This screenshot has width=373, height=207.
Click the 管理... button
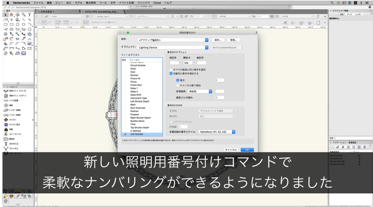(234, 40)
